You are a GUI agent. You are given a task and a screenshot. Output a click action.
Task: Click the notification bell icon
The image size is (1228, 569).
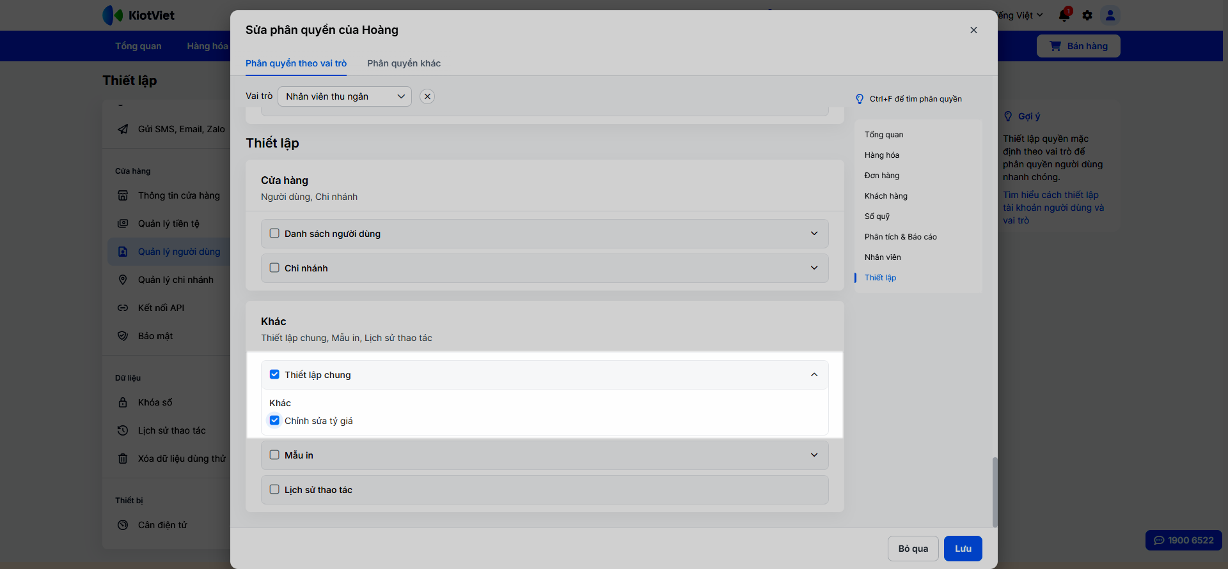[1064, 15]
